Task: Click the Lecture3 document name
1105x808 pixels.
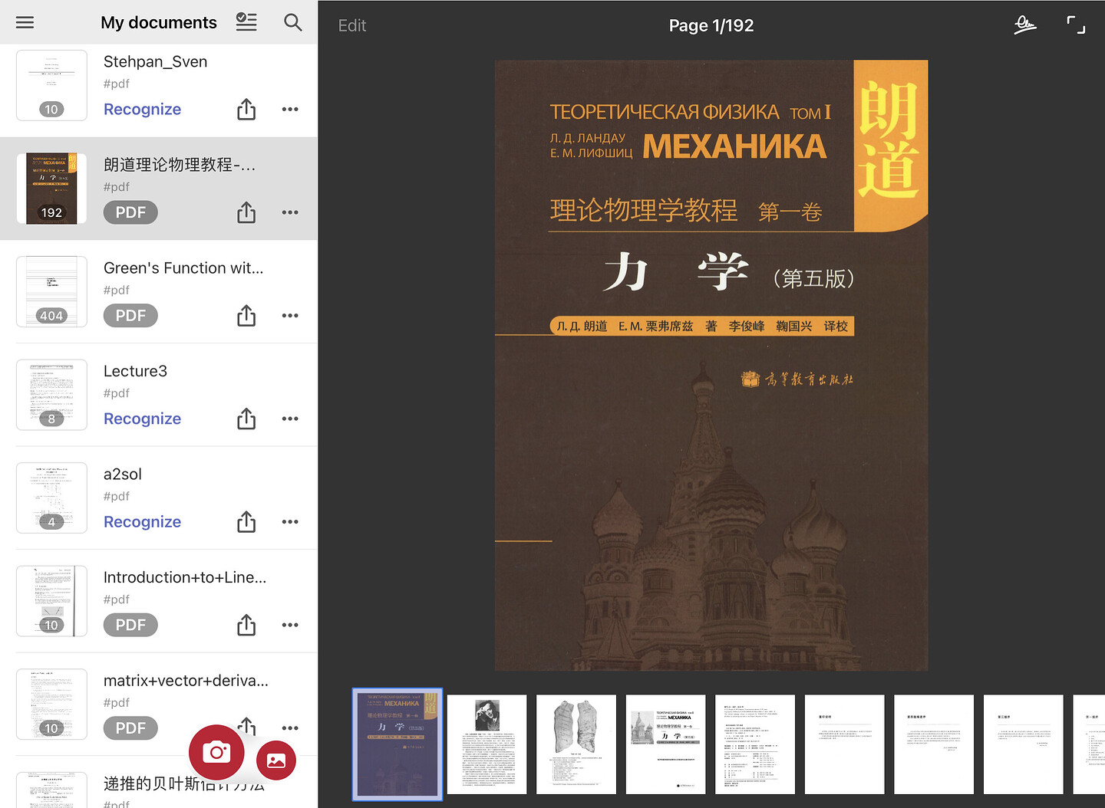Action: click(135, 371)
